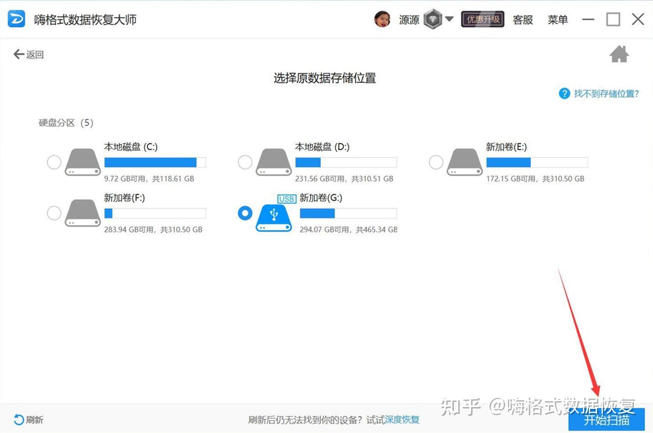The width and height of the screenshot is (653, 433).
Task: Click the diamond membership icon
Action: (433, 19)
